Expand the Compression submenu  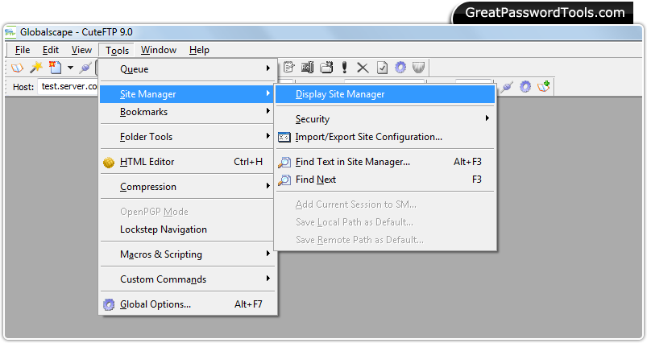coord(188,186)
